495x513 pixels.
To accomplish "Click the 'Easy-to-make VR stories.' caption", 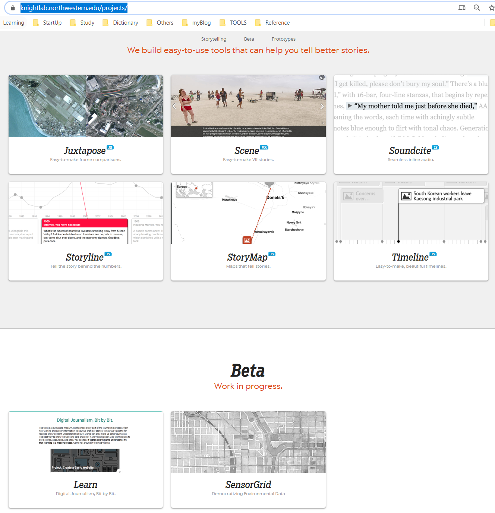I will pos(248,160).
